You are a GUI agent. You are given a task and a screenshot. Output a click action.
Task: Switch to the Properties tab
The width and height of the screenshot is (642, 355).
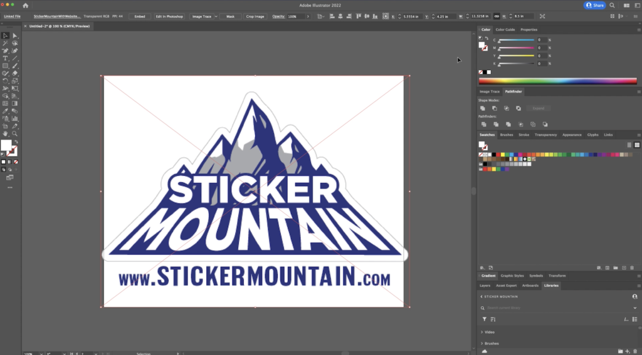tap(529, 30)
